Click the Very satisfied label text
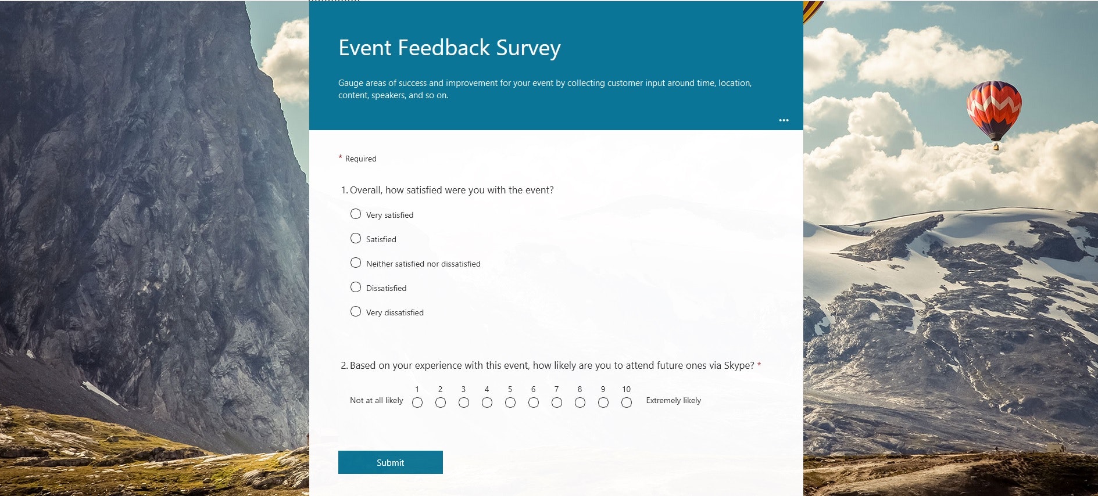The width and height of the screenshot is (1098, 496). [x=389, y=215]
